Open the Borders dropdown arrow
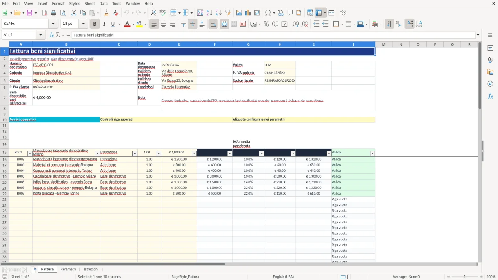 342,24
